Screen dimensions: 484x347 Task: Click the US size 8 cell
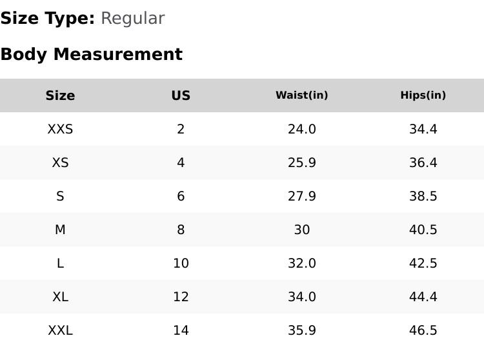click(181, 230)
